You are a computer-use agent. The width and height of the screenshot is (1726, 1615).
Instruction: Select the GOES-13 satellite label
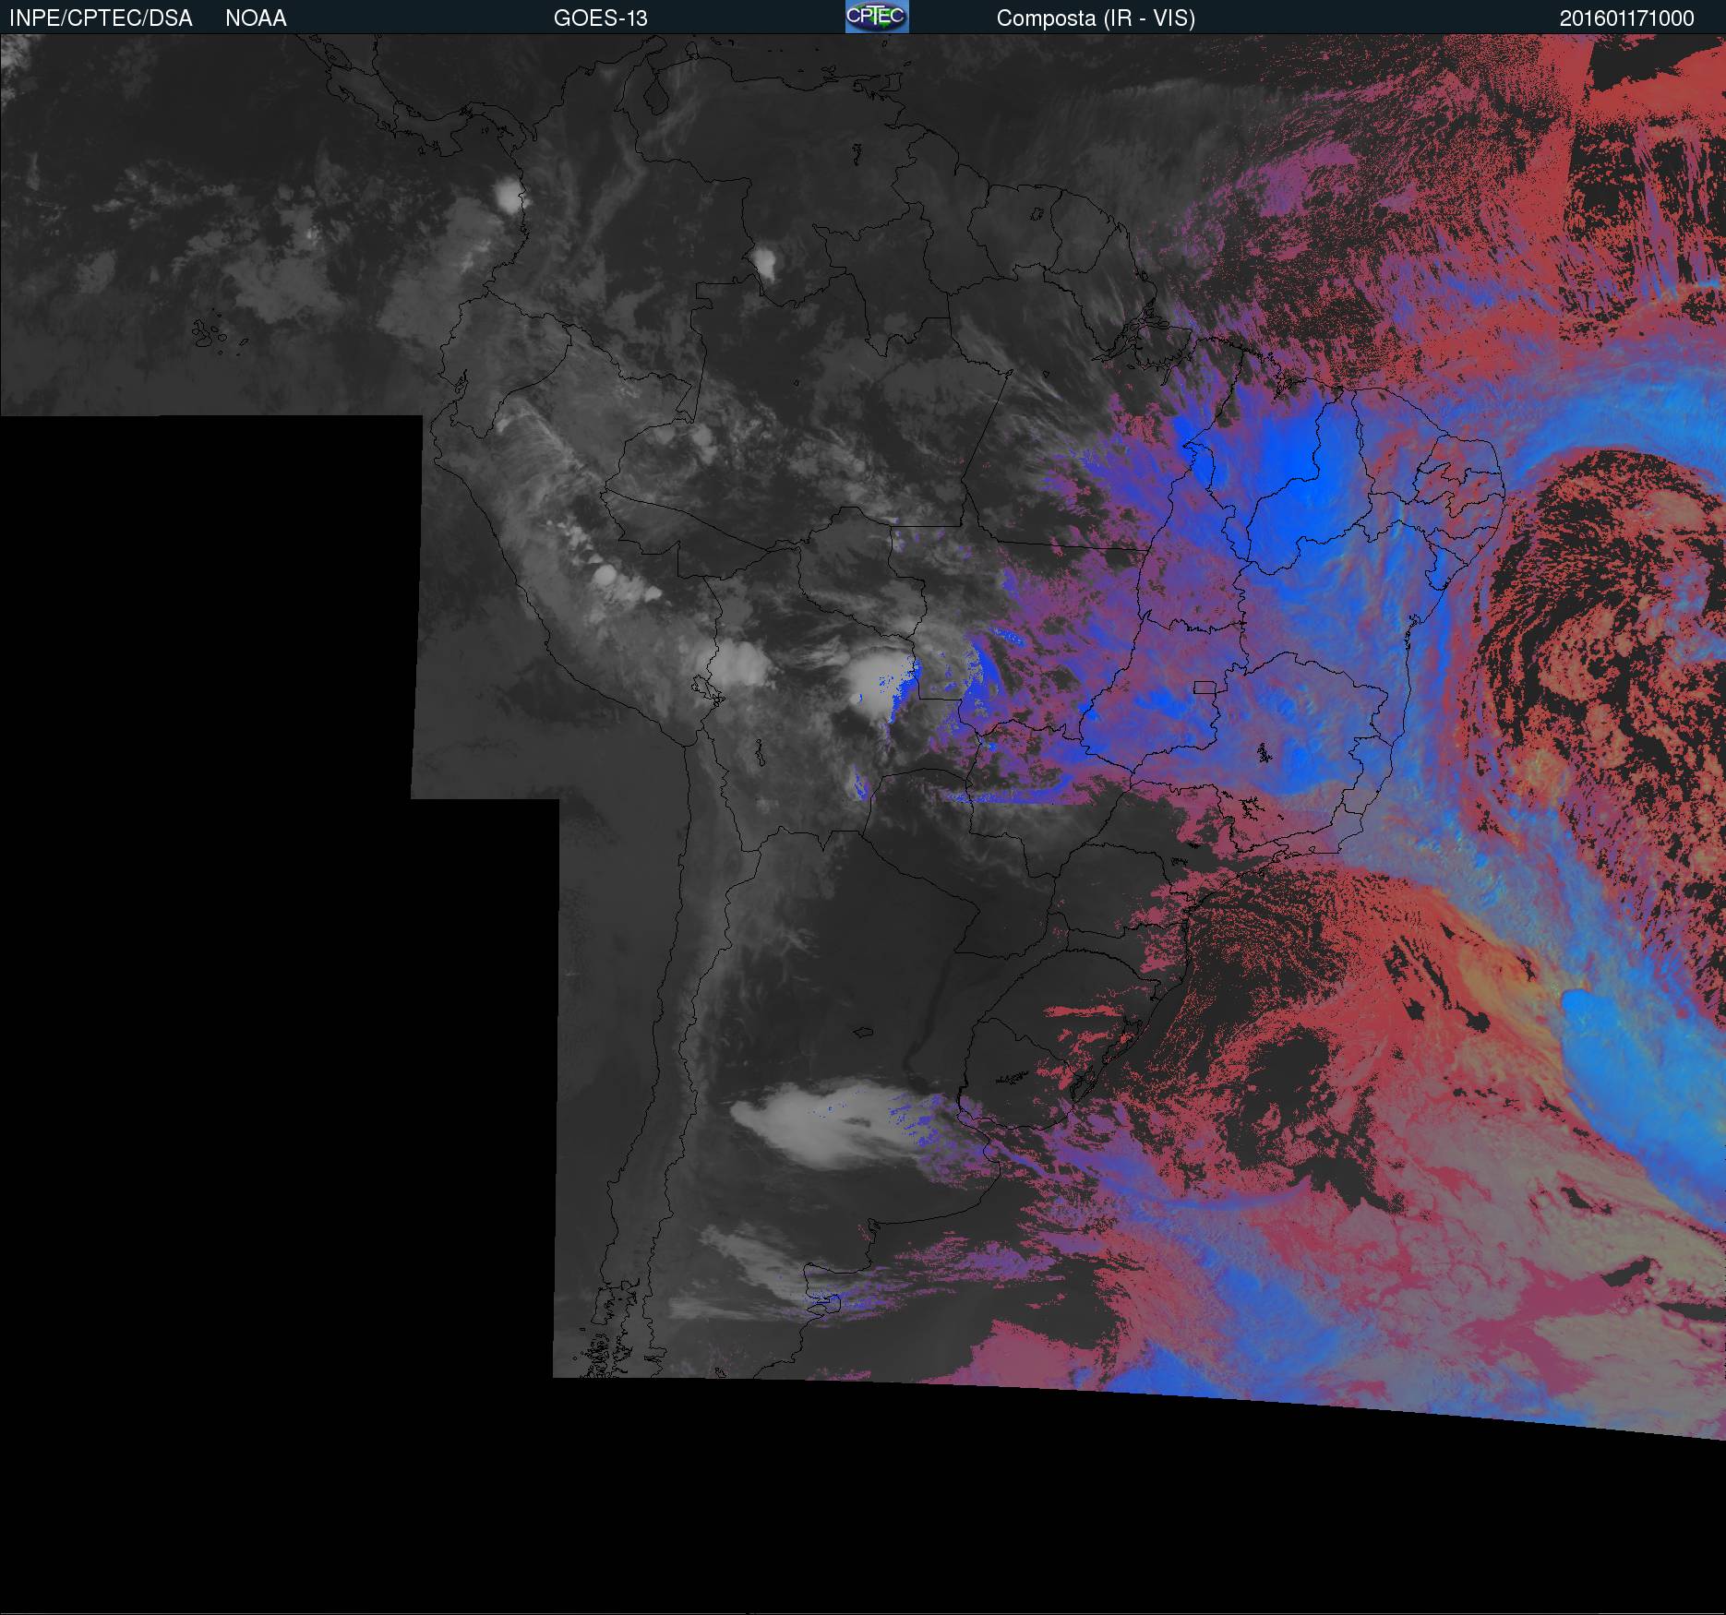coord(600,18)
